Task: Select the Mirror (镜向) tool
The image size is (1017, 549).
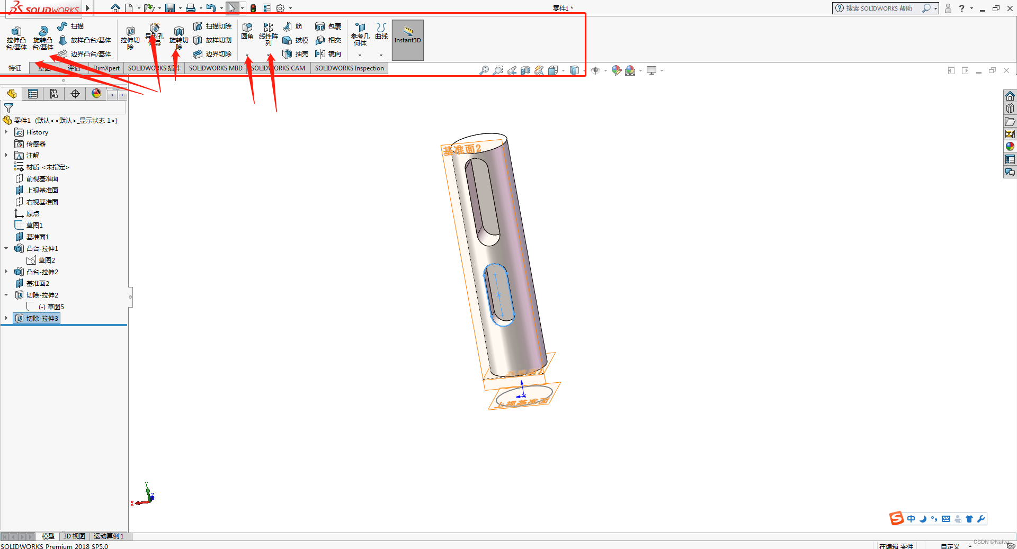Action: 328,53
